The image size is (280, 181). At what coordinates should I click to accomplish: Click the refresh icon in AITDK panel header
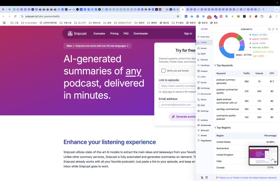pyautogui.click(x=273, y=29)
